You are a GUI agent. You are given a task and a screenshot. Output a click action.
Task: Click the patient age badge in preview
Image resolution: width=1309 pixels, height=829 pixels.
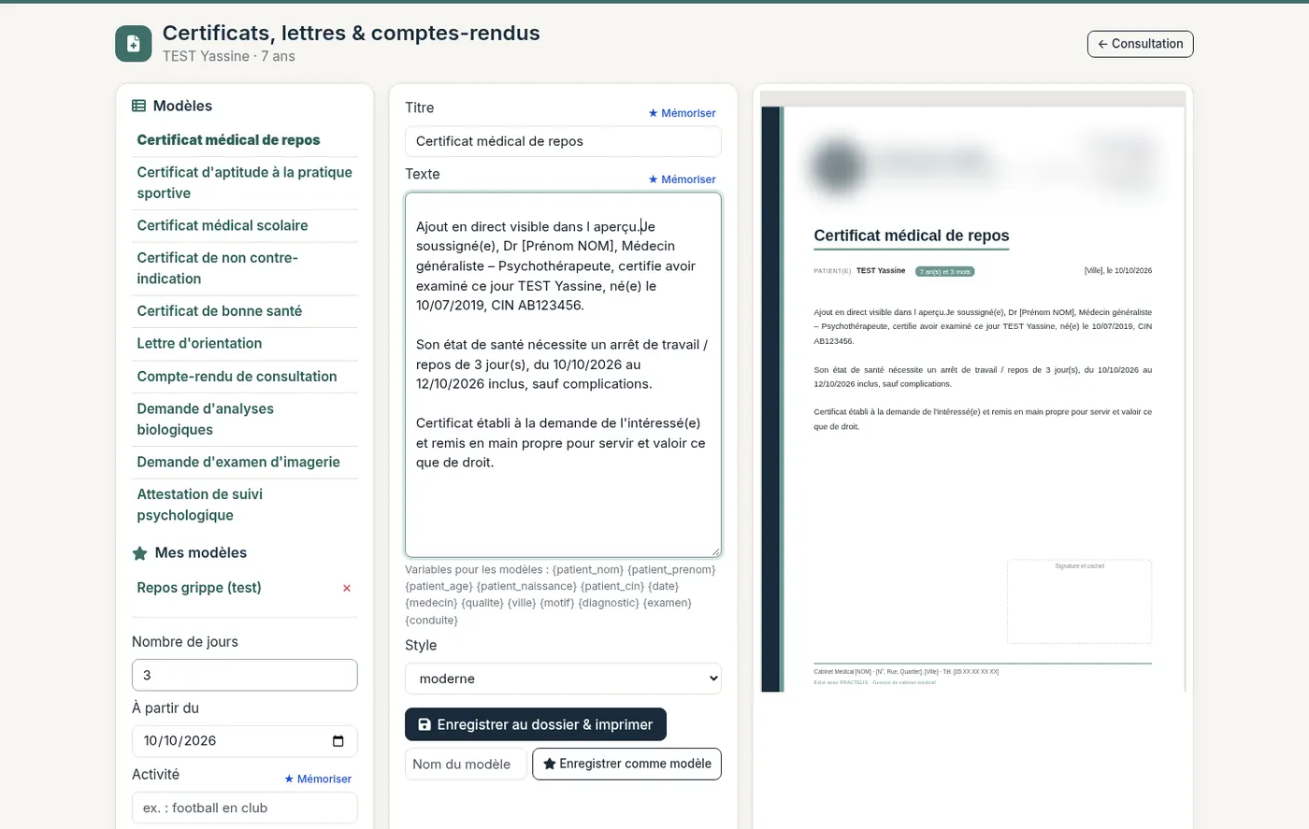(x=944, y=272)
